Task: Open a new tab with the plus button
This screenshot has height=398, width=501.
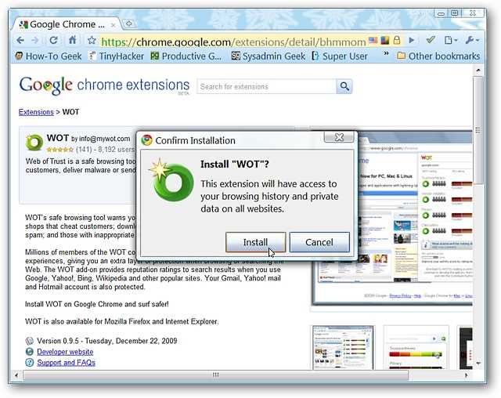Action: coord(128,24)
